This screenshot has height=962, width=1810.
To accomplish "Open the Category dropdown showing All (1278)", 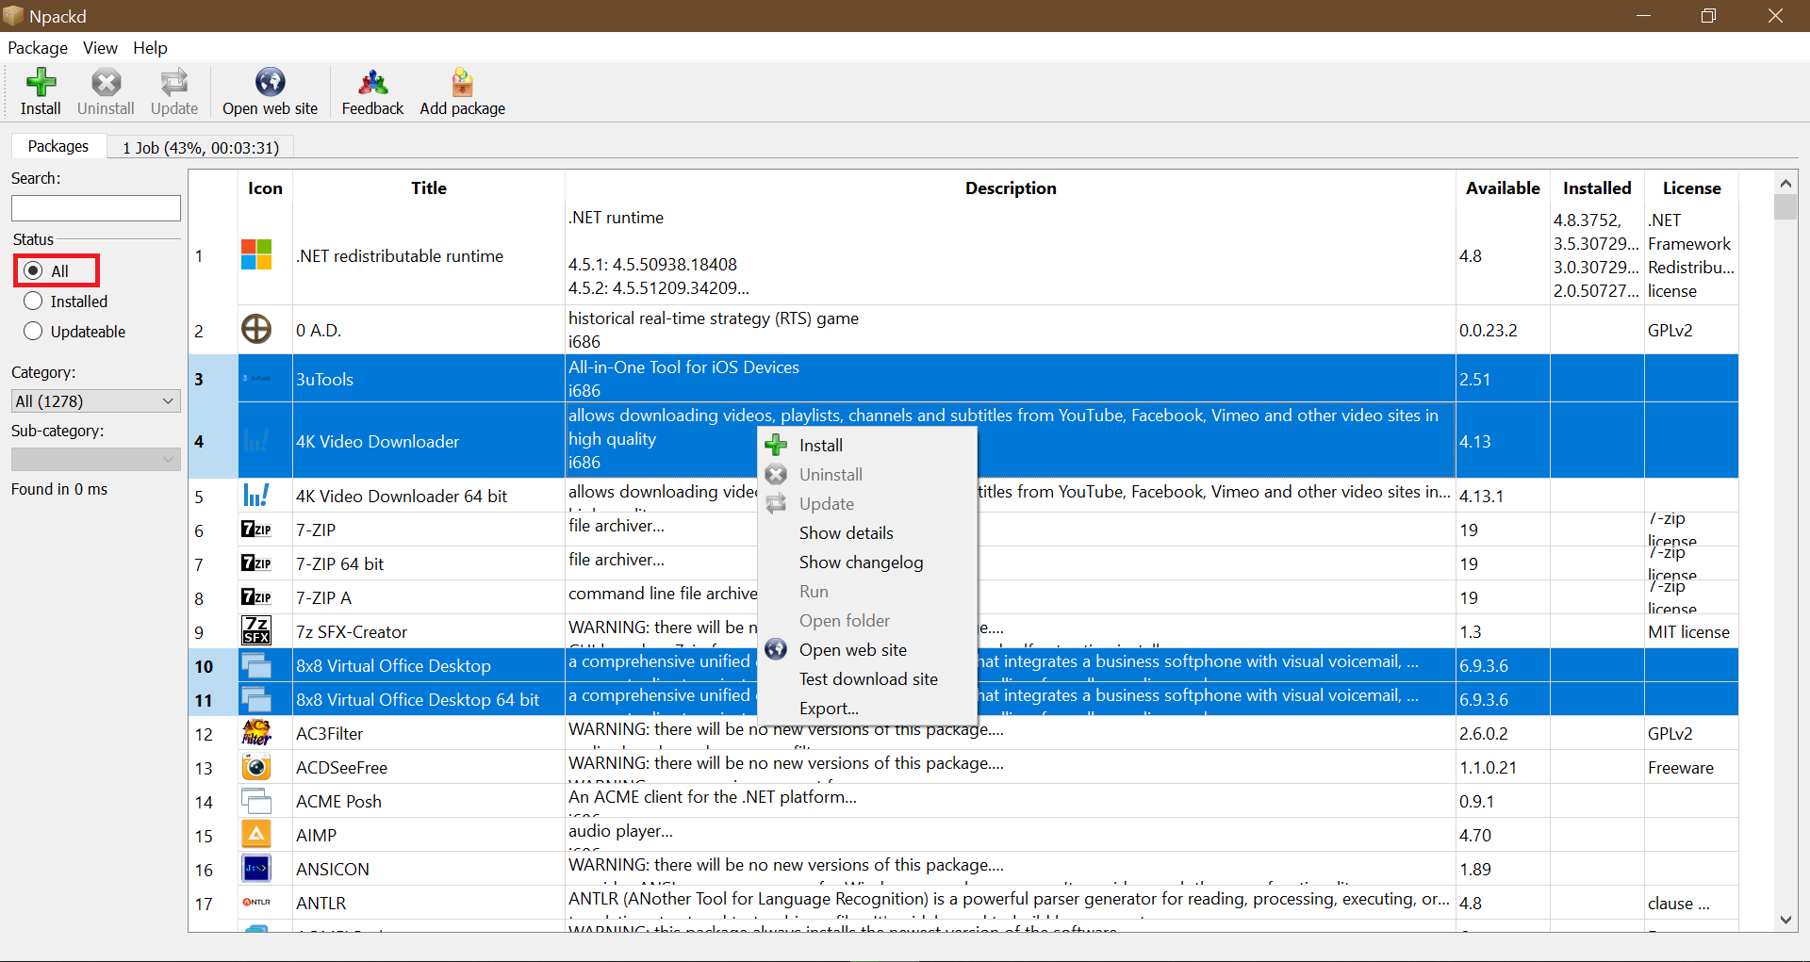I will 94,400.
